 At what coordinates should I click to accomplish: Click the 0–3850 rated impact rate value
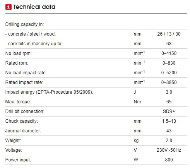[169, 82]
